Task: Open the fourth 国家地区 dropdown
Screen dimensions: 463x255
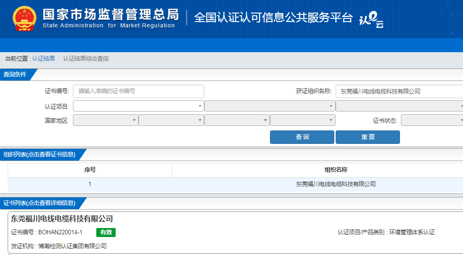Action: tap(303, 120)
